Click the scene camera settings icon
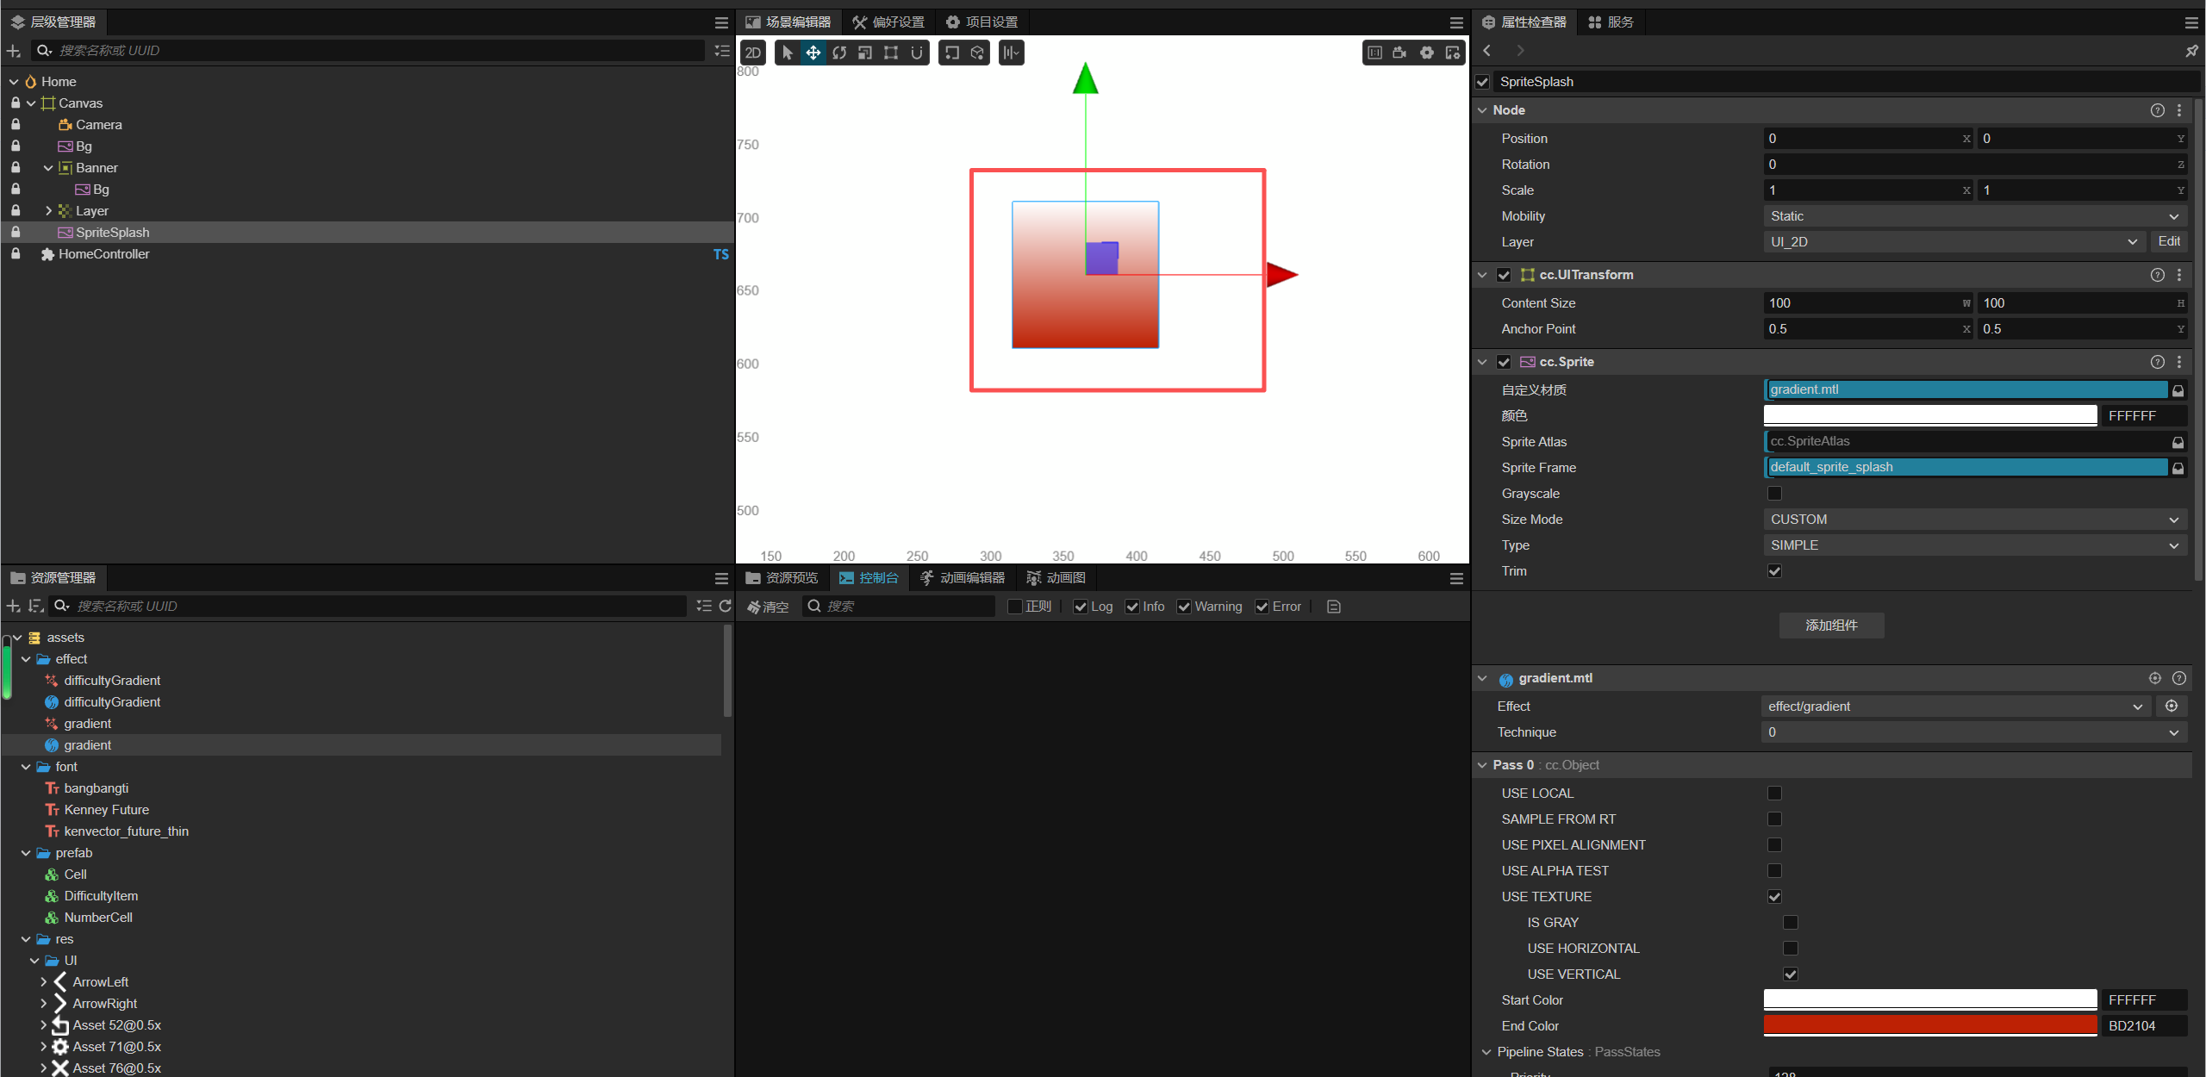The height and width of the screenshot is (1077, 2206). point(1400,53)
